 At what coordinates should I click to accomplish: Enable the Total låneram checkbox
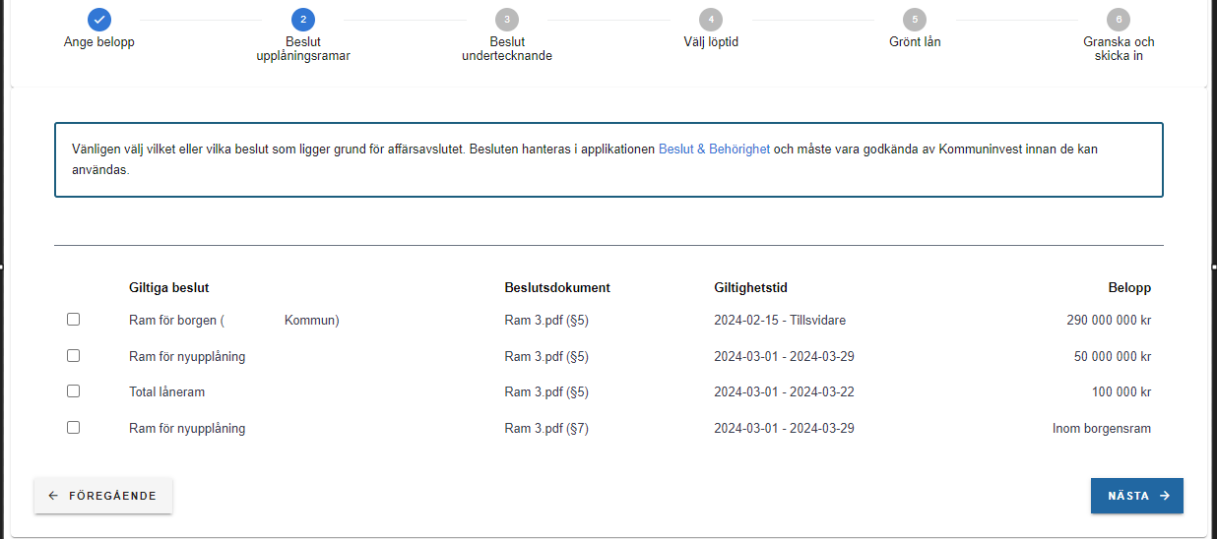tap(73, 391)
